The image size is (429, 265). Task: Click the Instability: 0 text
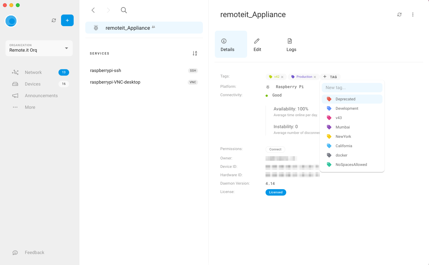[x=286, y=127]
